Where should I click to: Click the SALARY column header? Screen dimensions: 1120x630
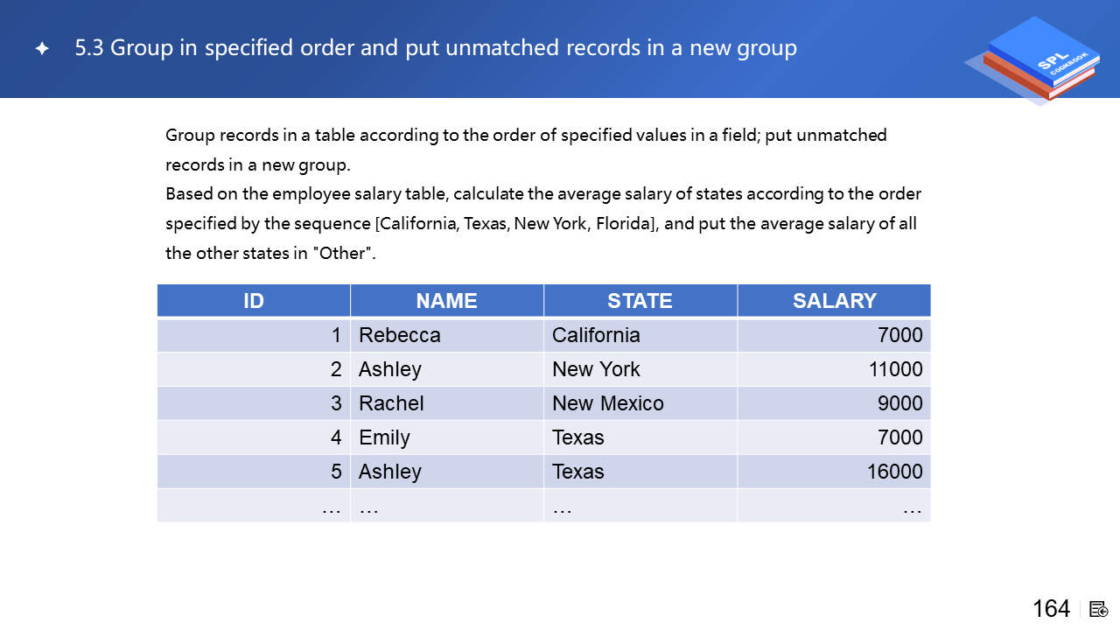(x=834, y=301)
